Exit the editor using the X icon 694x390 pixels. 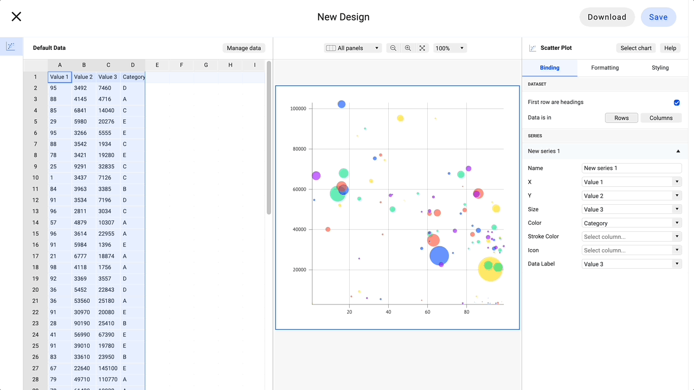[16, 16]
